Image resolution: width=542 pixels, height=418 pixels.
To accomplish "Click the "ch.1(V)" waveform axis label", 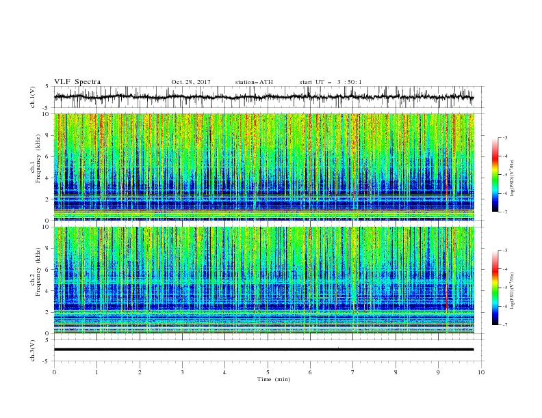I will pyautogui.click(x=33, y=97).
